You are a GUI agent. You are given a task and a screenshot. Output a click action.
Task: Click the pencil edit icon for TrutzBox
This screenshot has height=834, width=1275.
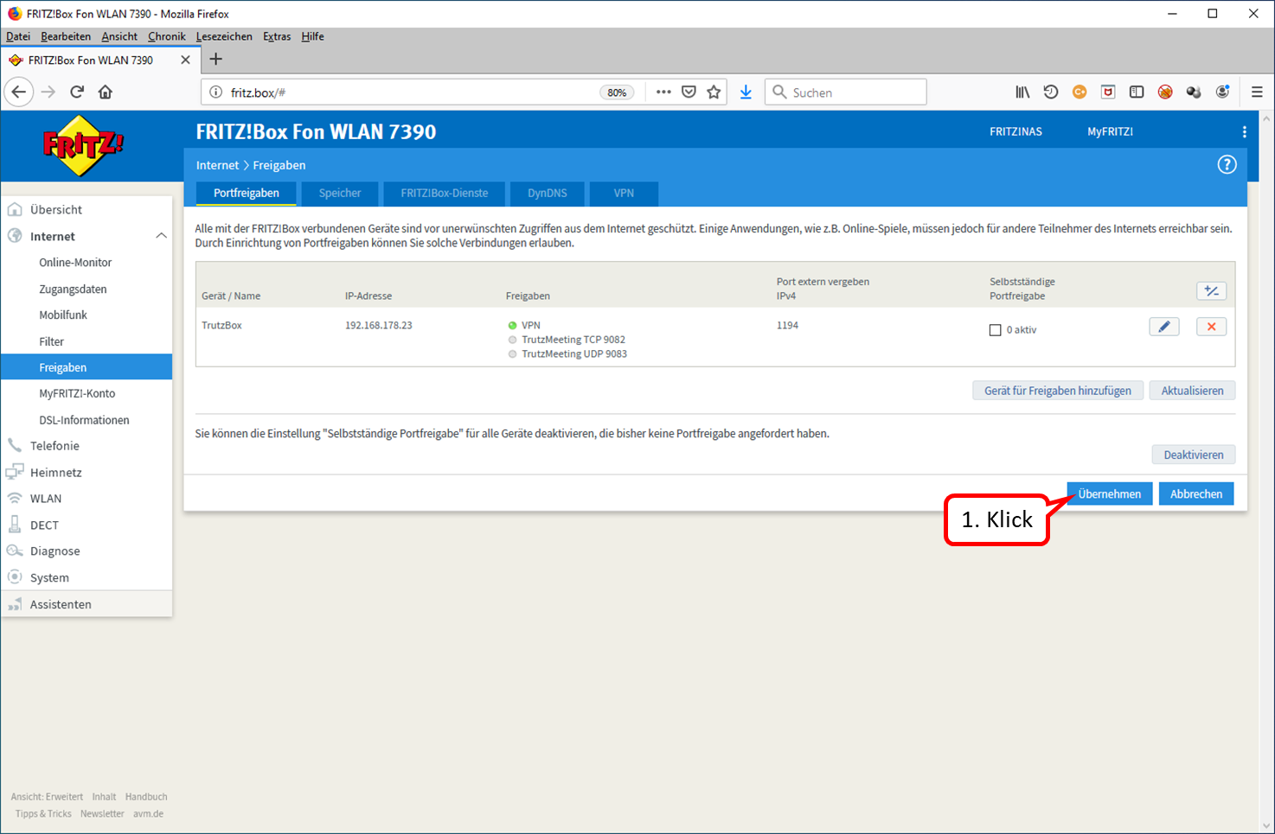click(x=1163, y=327)
